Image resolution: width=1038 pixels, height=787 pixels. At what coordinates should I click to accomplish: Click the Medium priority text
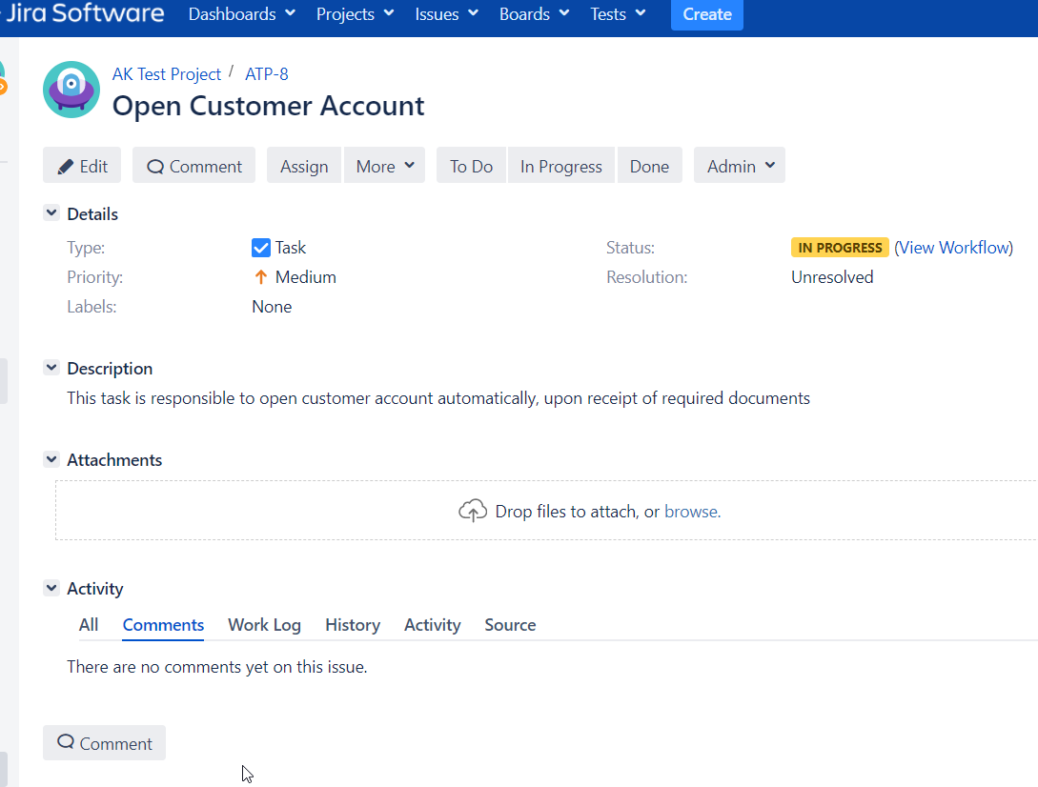(x=306, y=277)
